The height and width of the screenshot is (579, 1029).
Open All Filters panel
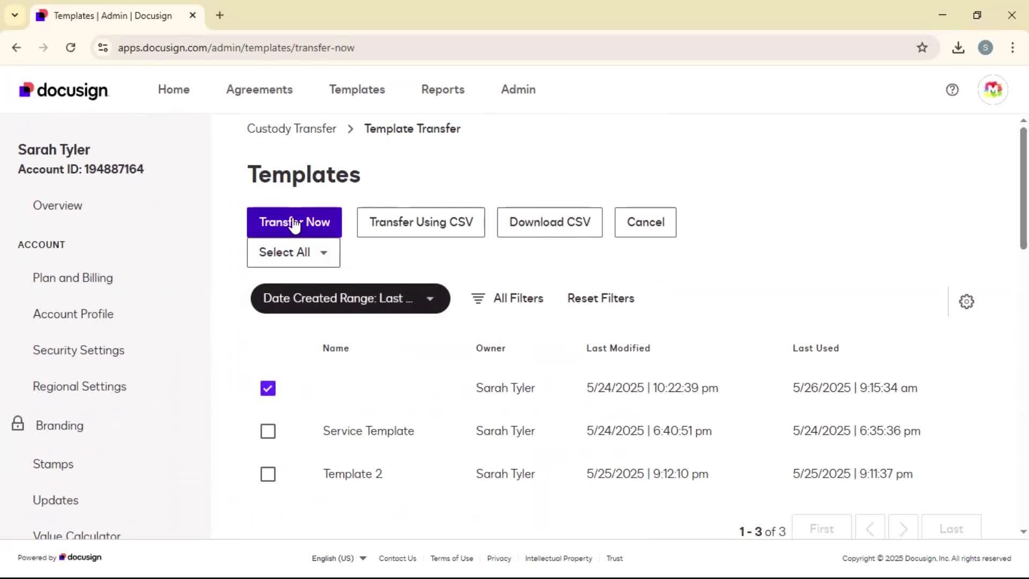click(508, 299)
